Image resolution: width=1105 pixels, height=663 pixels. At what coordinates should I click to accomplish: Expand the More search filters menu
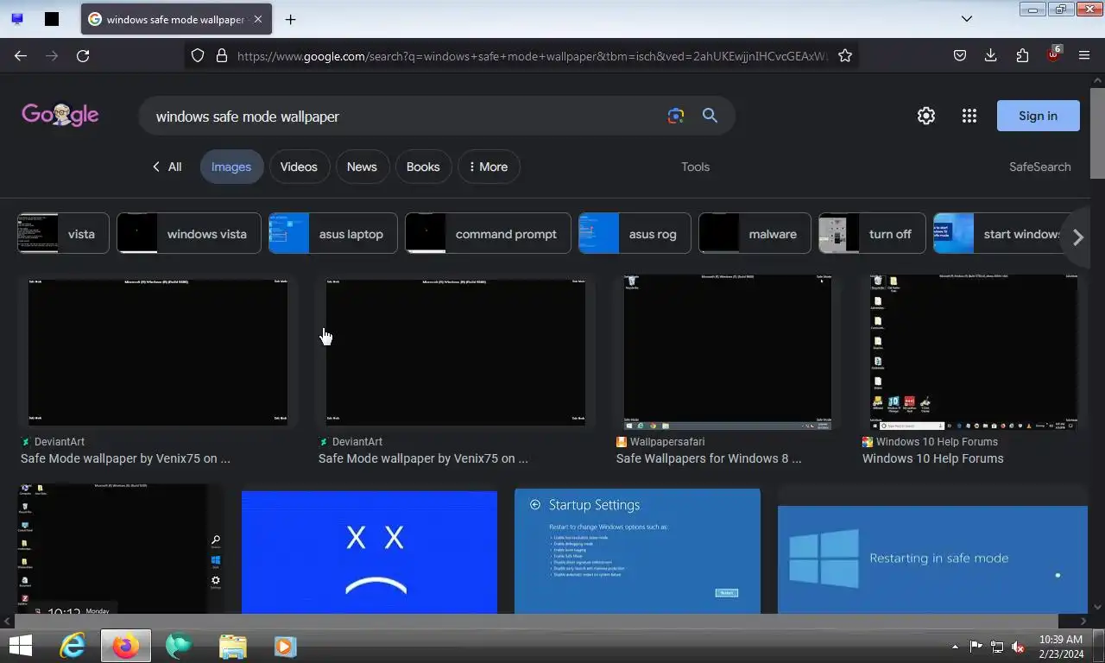tap(489, 167)
